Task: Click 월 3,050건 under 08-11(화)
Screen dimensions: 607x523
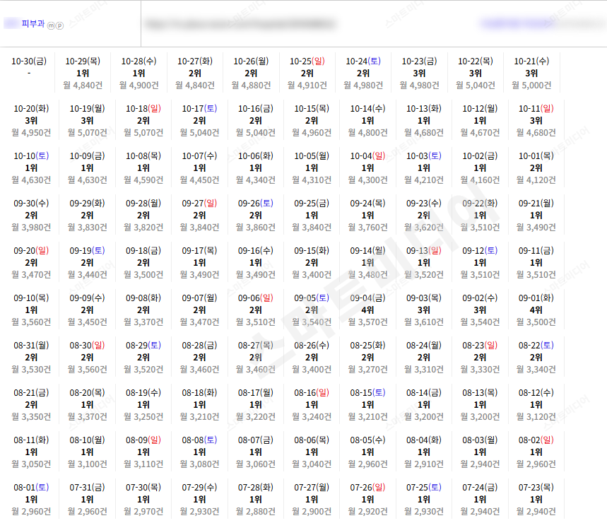Action: (31, 464)
